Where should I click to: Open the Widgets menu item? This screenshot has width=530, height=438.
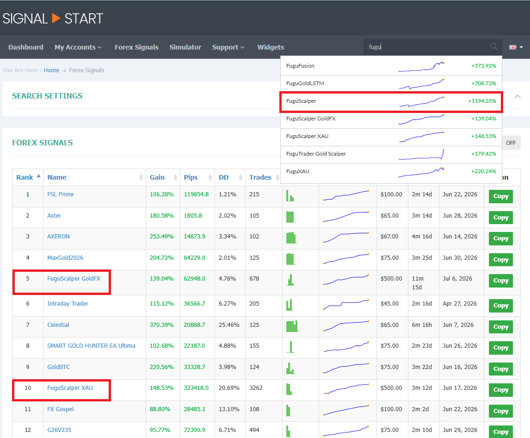coord(271,47)
